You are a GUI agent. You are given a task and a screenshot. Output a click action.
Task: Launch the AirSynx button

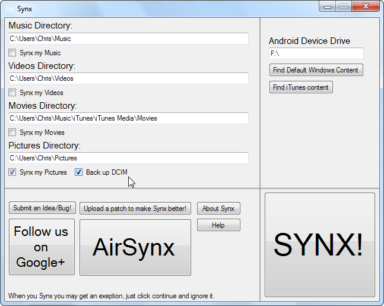pos(135,247)
